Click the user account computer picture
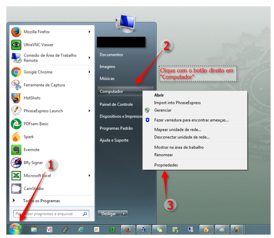 (x=126, y=24)
